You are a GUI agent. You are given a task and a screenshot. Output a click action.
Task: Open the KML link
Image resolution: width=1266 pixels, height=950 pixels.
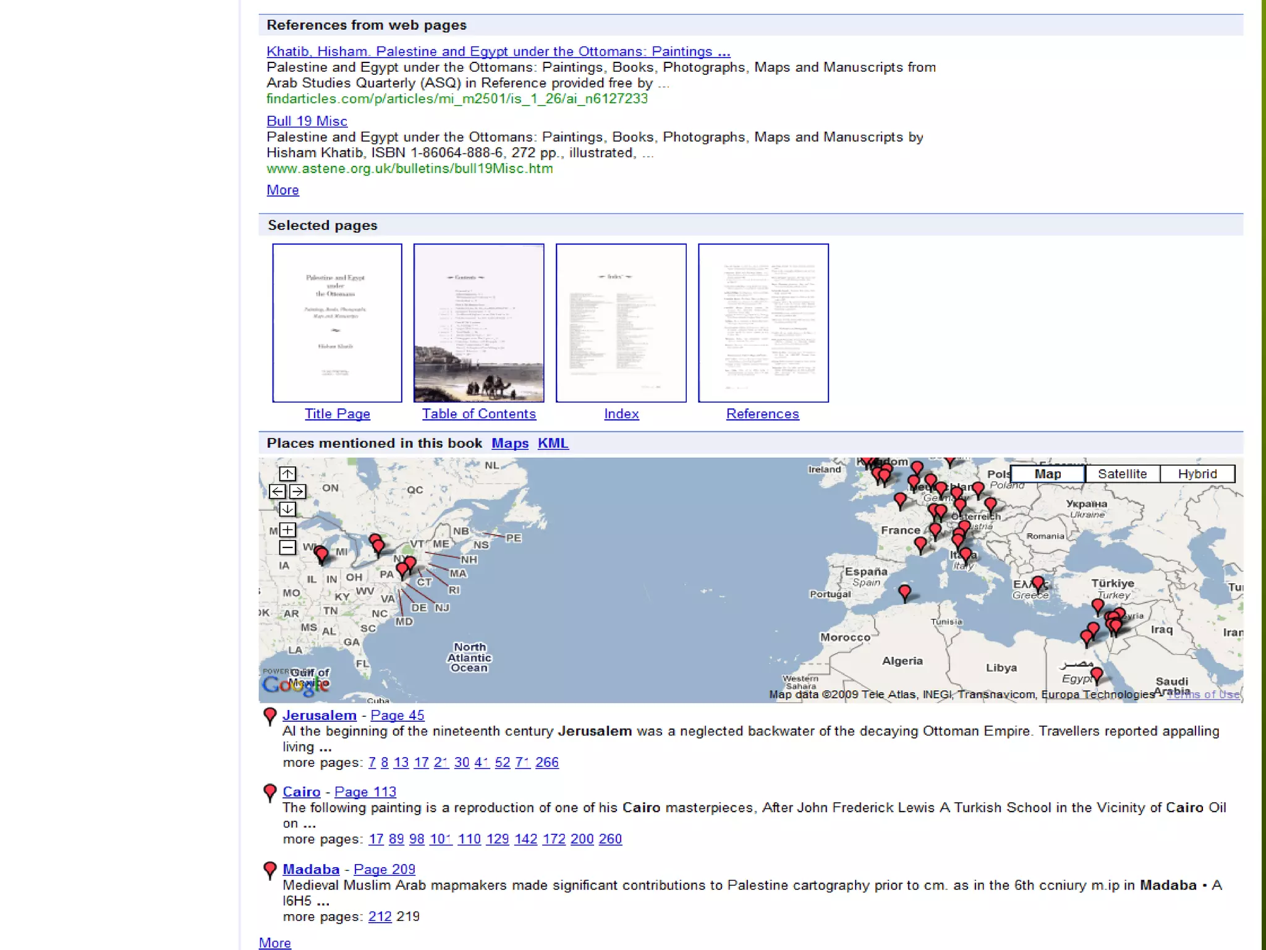point(553,443)
